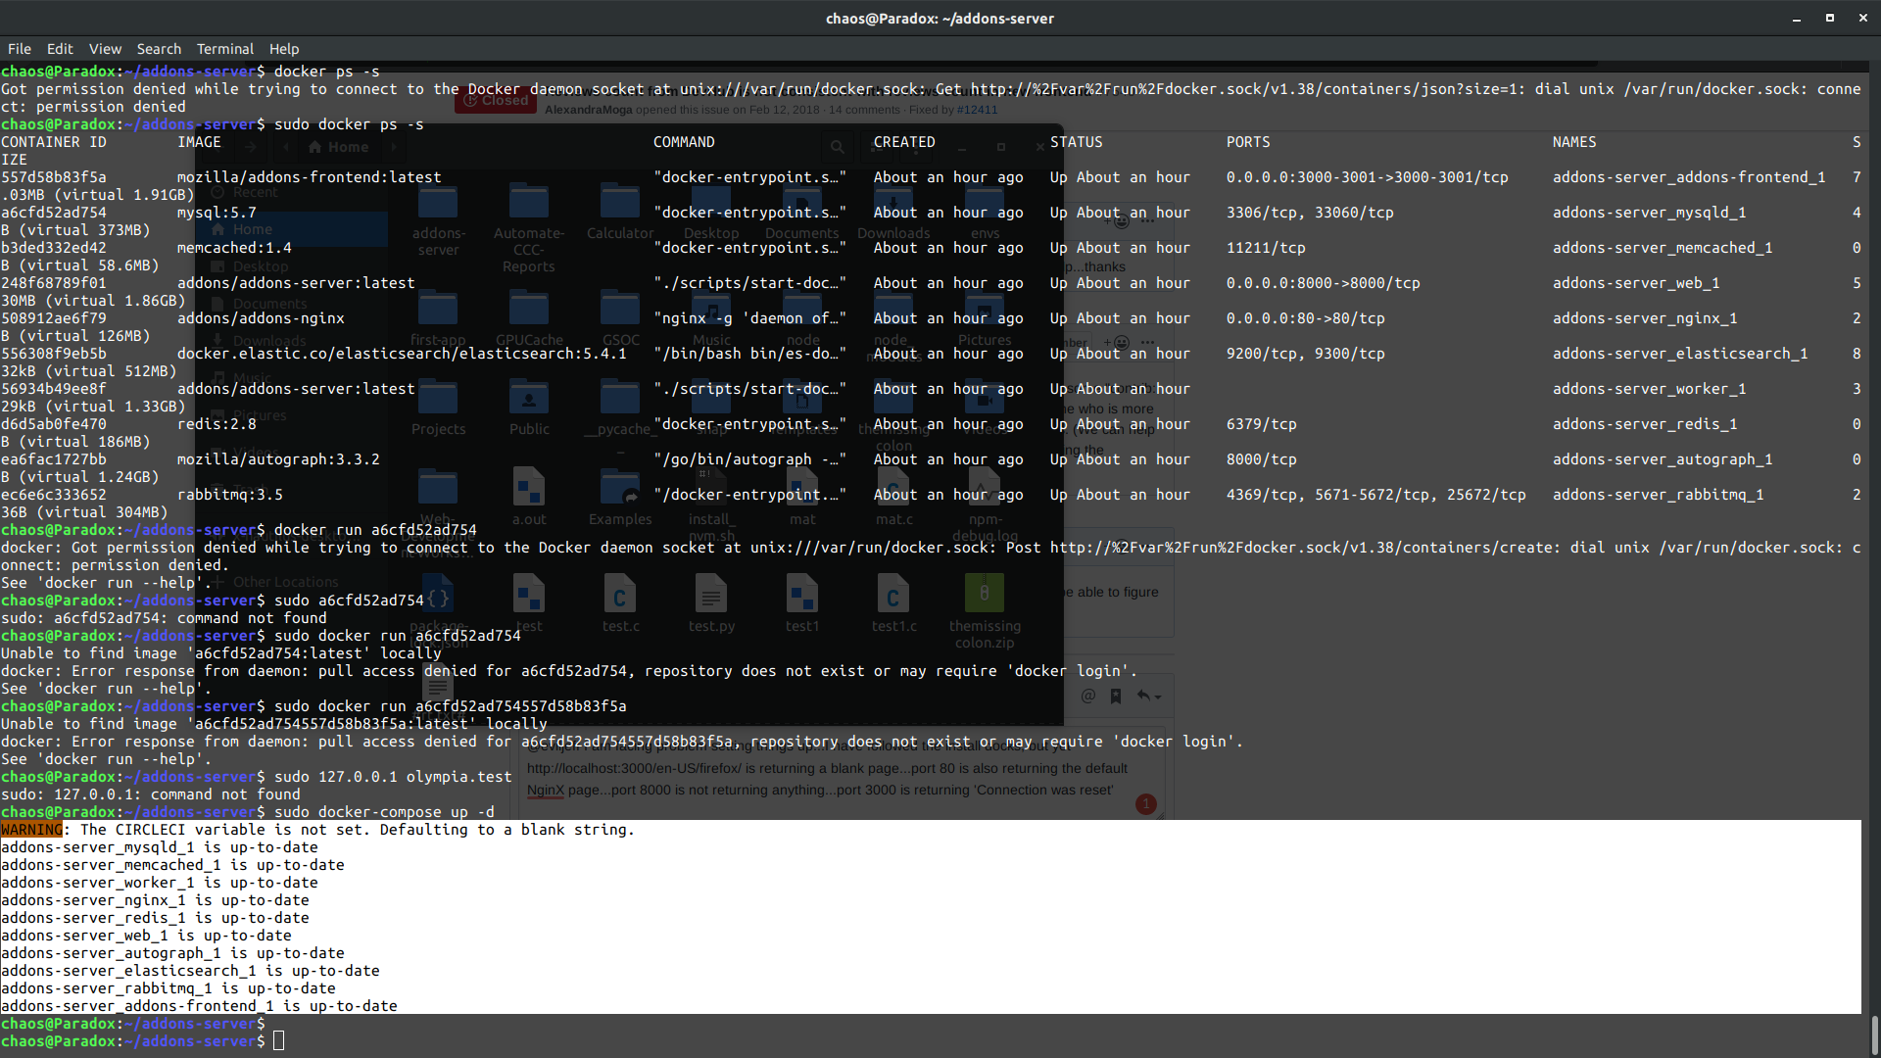Viewport: 1881px width, 1058px height.
Task: Click container name addons-server_nginx_1 in table
Action: 1645,318
